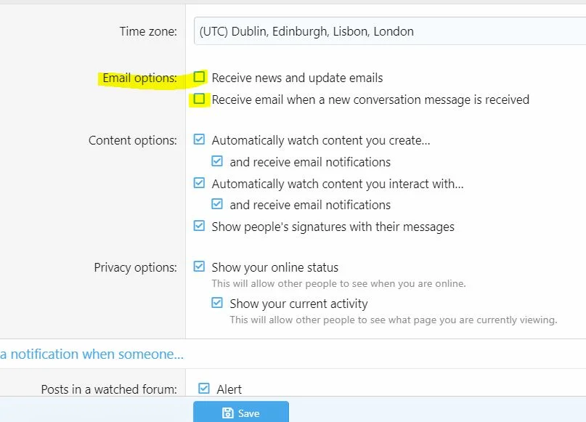Viewport: 586px width, 422px height.
Task: Click the 'Privacy options:' label
Action: 135,267
